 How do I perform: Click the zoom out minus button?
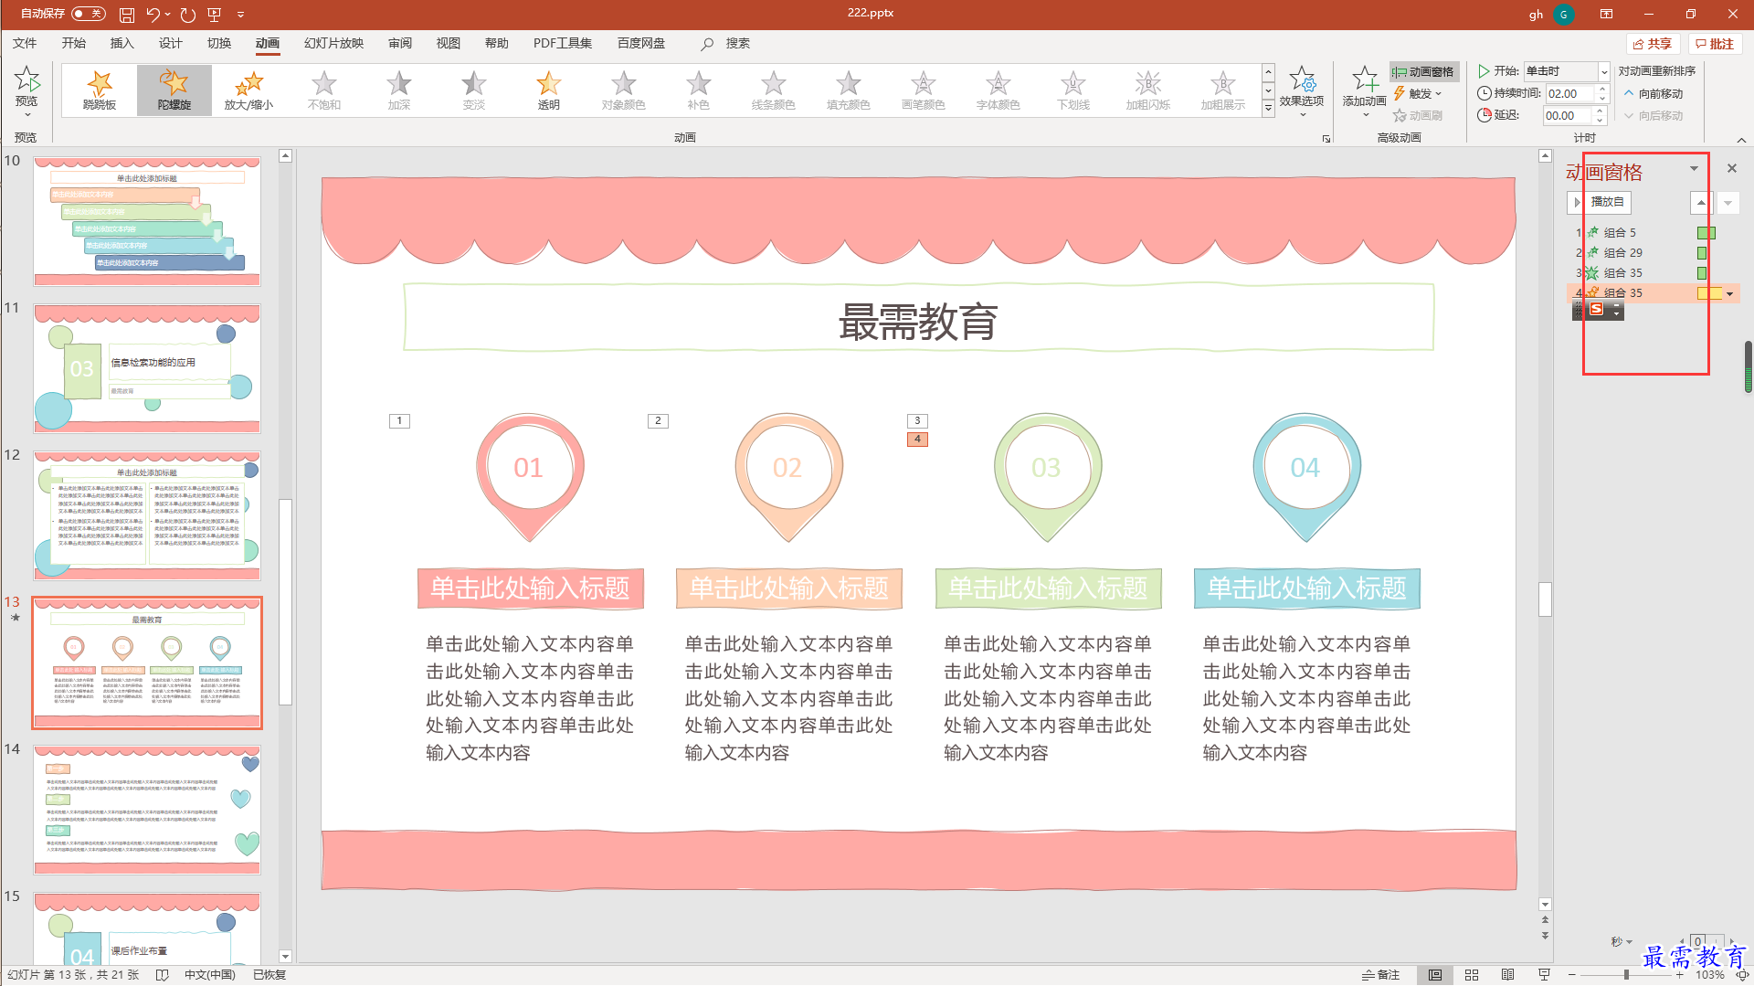point(1571,975)
